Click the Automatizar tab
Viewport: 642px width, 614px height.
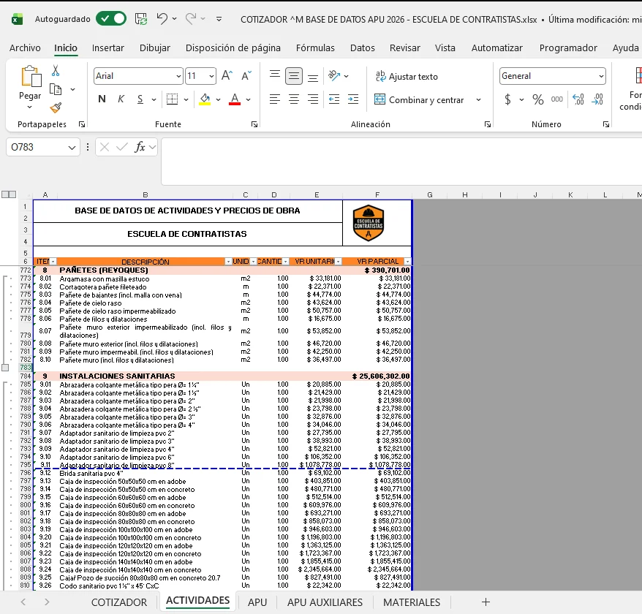(x=496, y=48)
